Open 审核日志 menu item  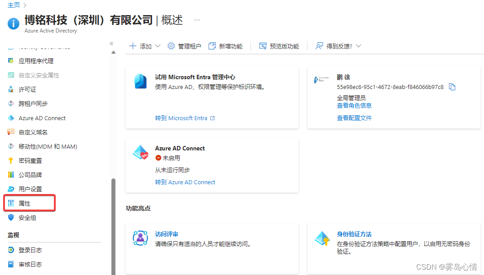tap(30, 264)
